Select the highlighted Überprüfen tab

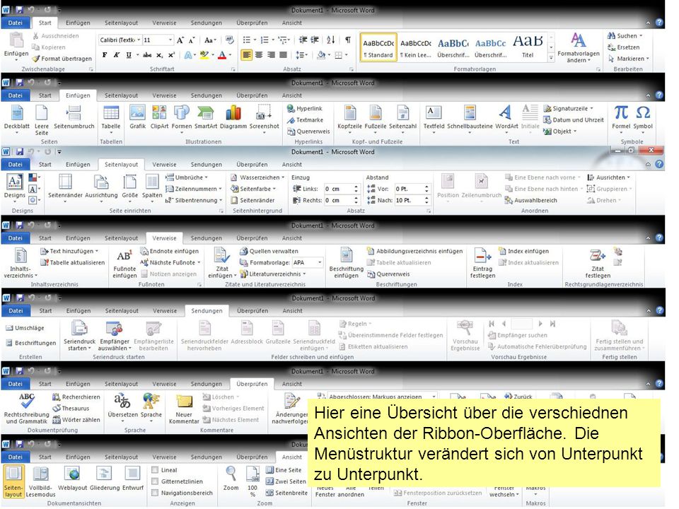point(252,384)
